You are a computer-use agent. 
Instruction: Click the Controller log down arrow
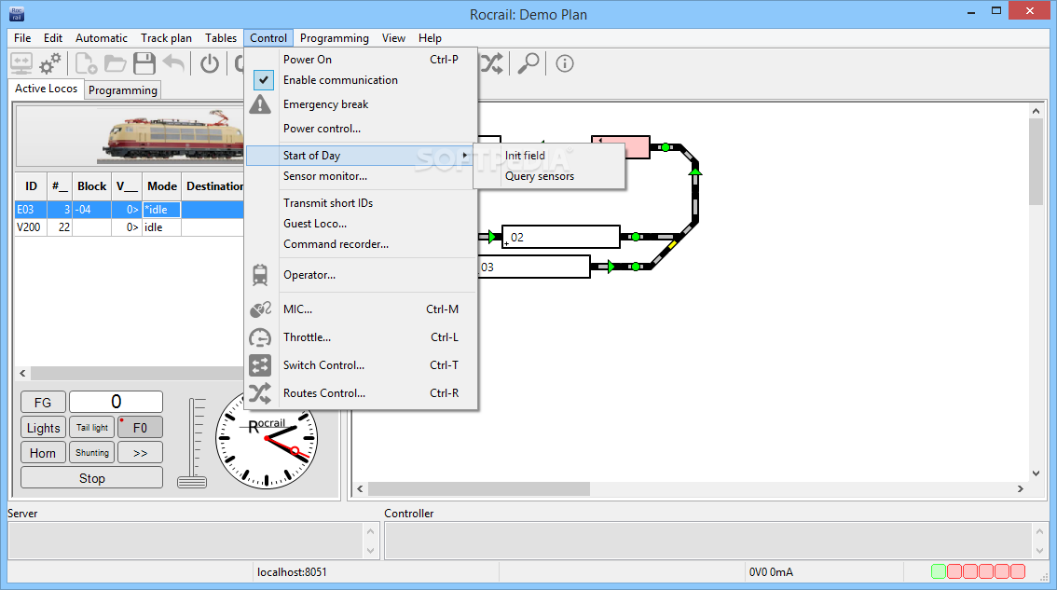pos(1038,551)
